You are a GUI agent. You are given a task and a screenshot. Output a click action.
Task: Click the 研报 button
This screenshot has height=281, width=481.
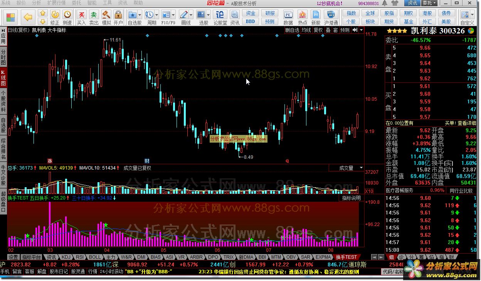[270, 13]
